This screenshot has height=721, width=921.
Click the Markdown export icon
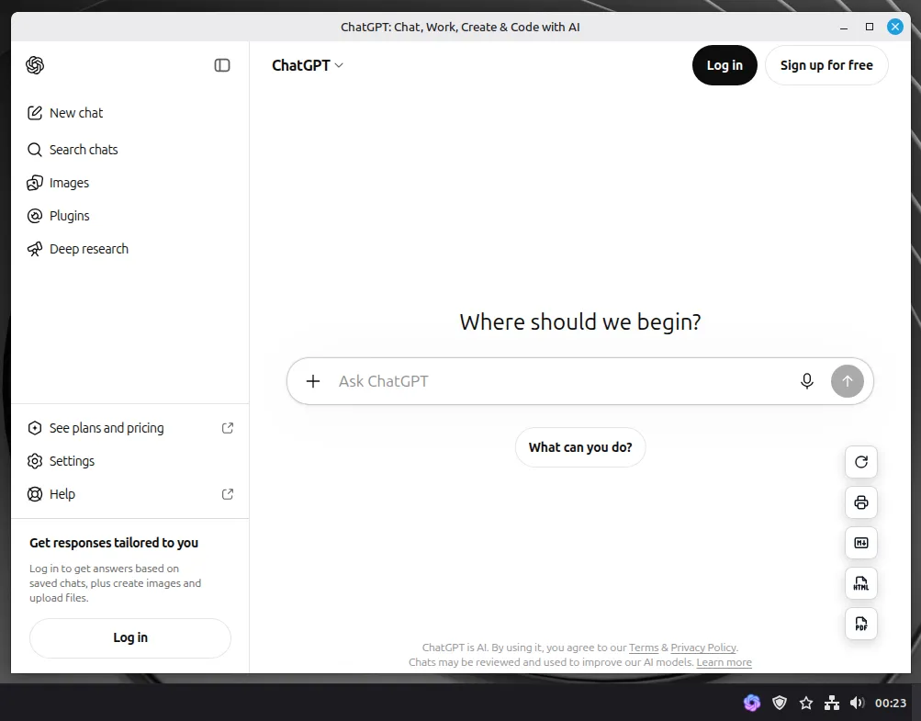[861, 543]
